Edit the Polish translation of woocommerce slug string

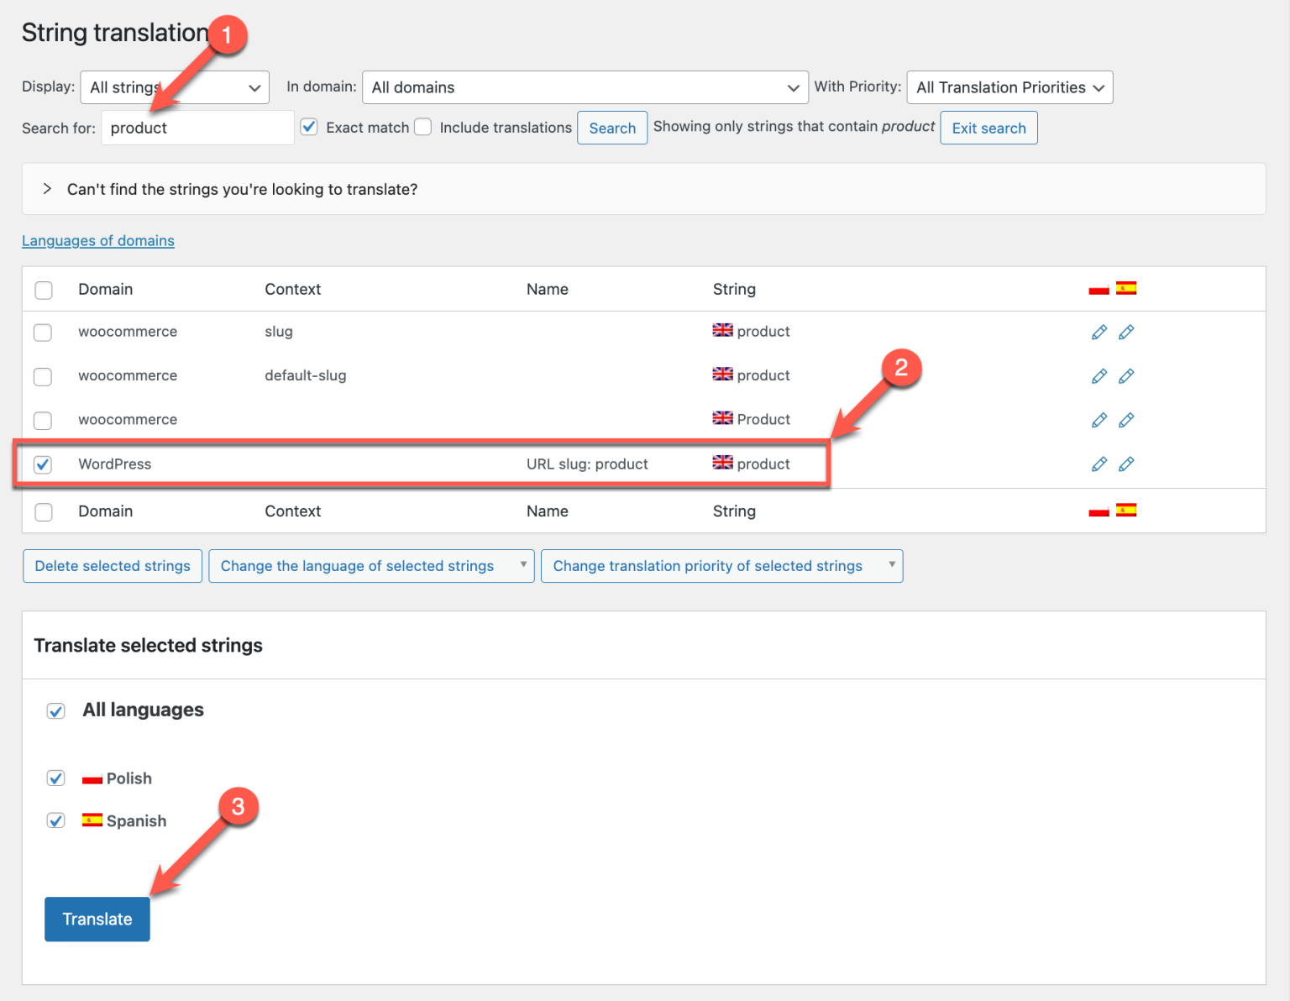[1099, 332]
